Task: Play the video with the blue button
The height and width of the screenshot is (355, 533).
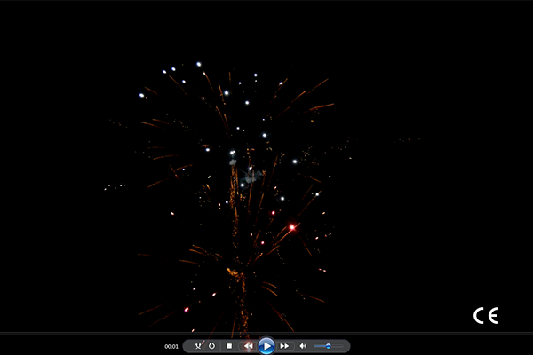Action: click(x=266, y=346)
